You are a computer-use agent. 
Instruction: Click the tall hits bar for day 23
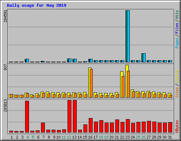point(126,36)
